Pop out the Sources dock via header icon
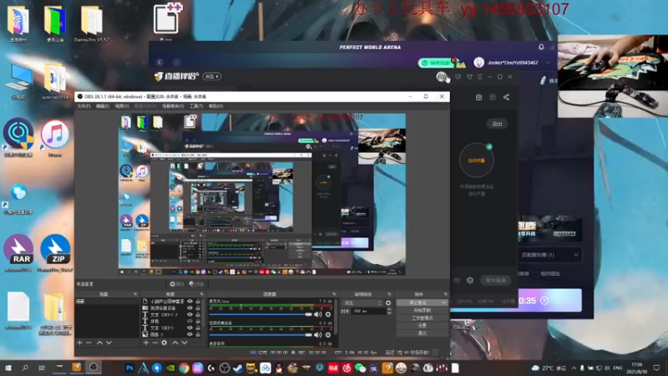This screenshot has height=376, width=668. [x=201, y=294]
